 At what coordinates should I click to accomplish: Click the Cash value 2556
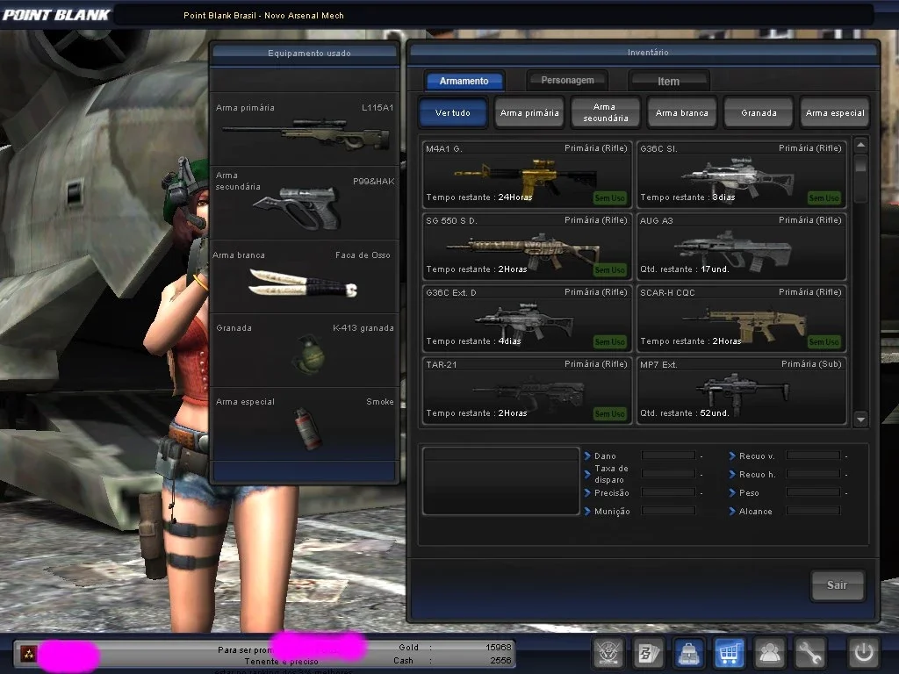tap(500, 660)
